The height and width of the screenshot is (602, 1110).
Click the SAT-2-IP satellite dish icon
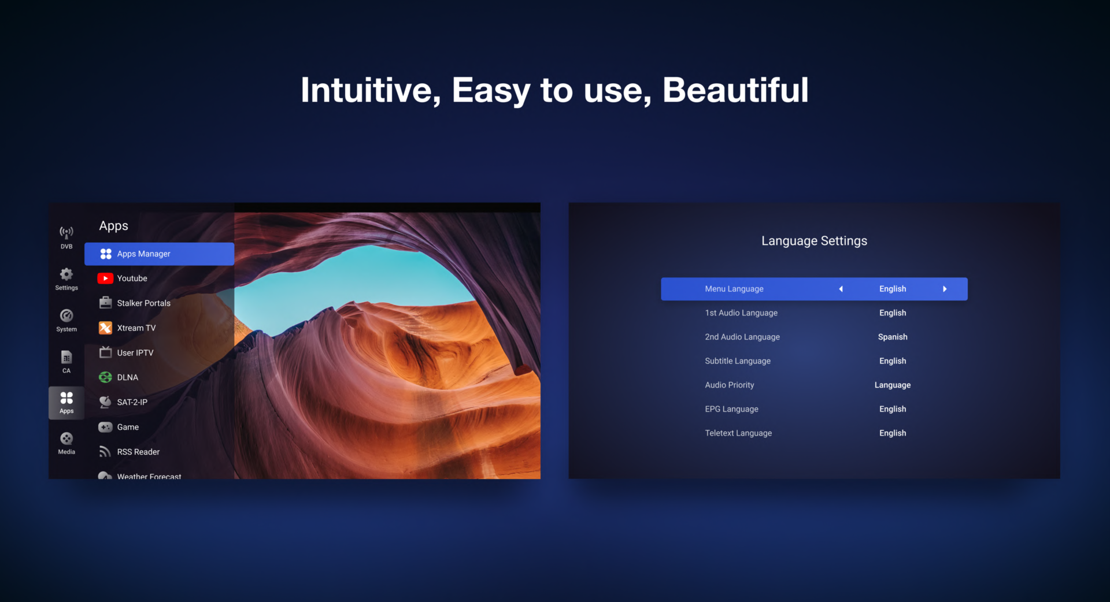tap(105, 402)
